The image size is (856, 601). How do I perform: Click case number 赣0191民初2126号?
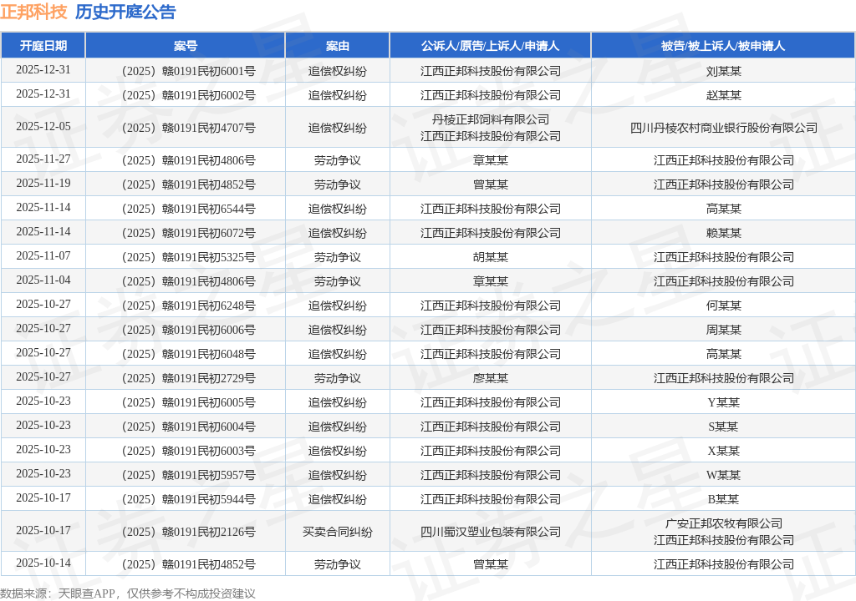tap(188, 532)
